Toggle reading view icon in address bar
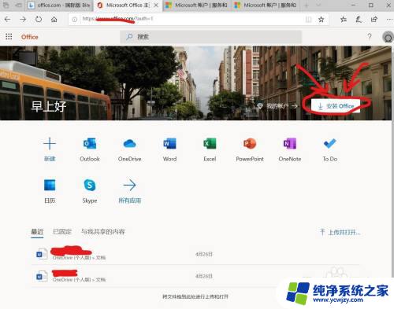394x309 pixels. click(309, 19)
